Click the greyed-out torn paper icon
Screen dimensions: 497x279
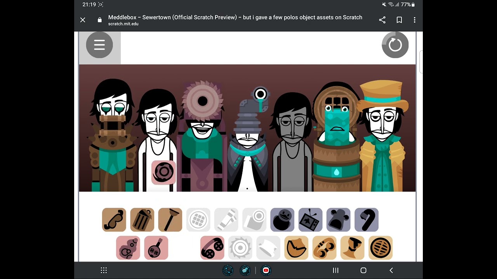pyautogui.click(x=268, y=248)
